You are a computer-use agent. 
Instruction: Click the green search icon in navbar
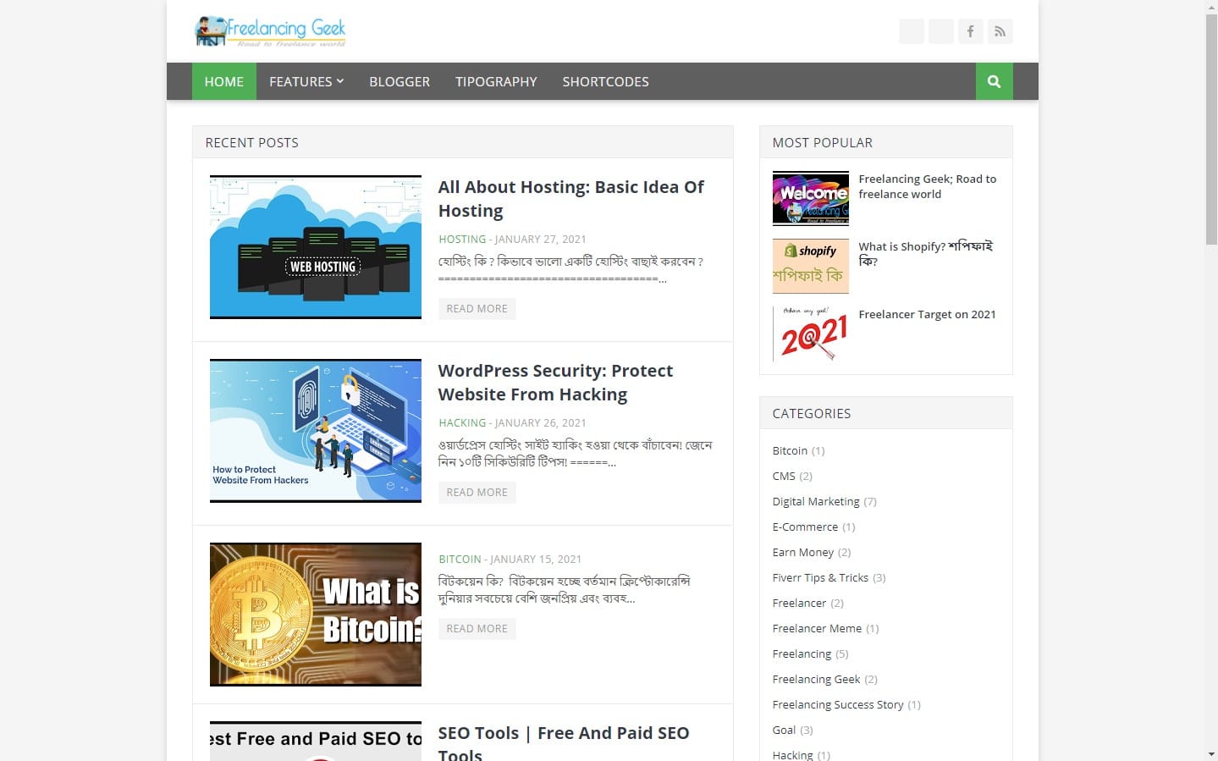click(994, 81)
